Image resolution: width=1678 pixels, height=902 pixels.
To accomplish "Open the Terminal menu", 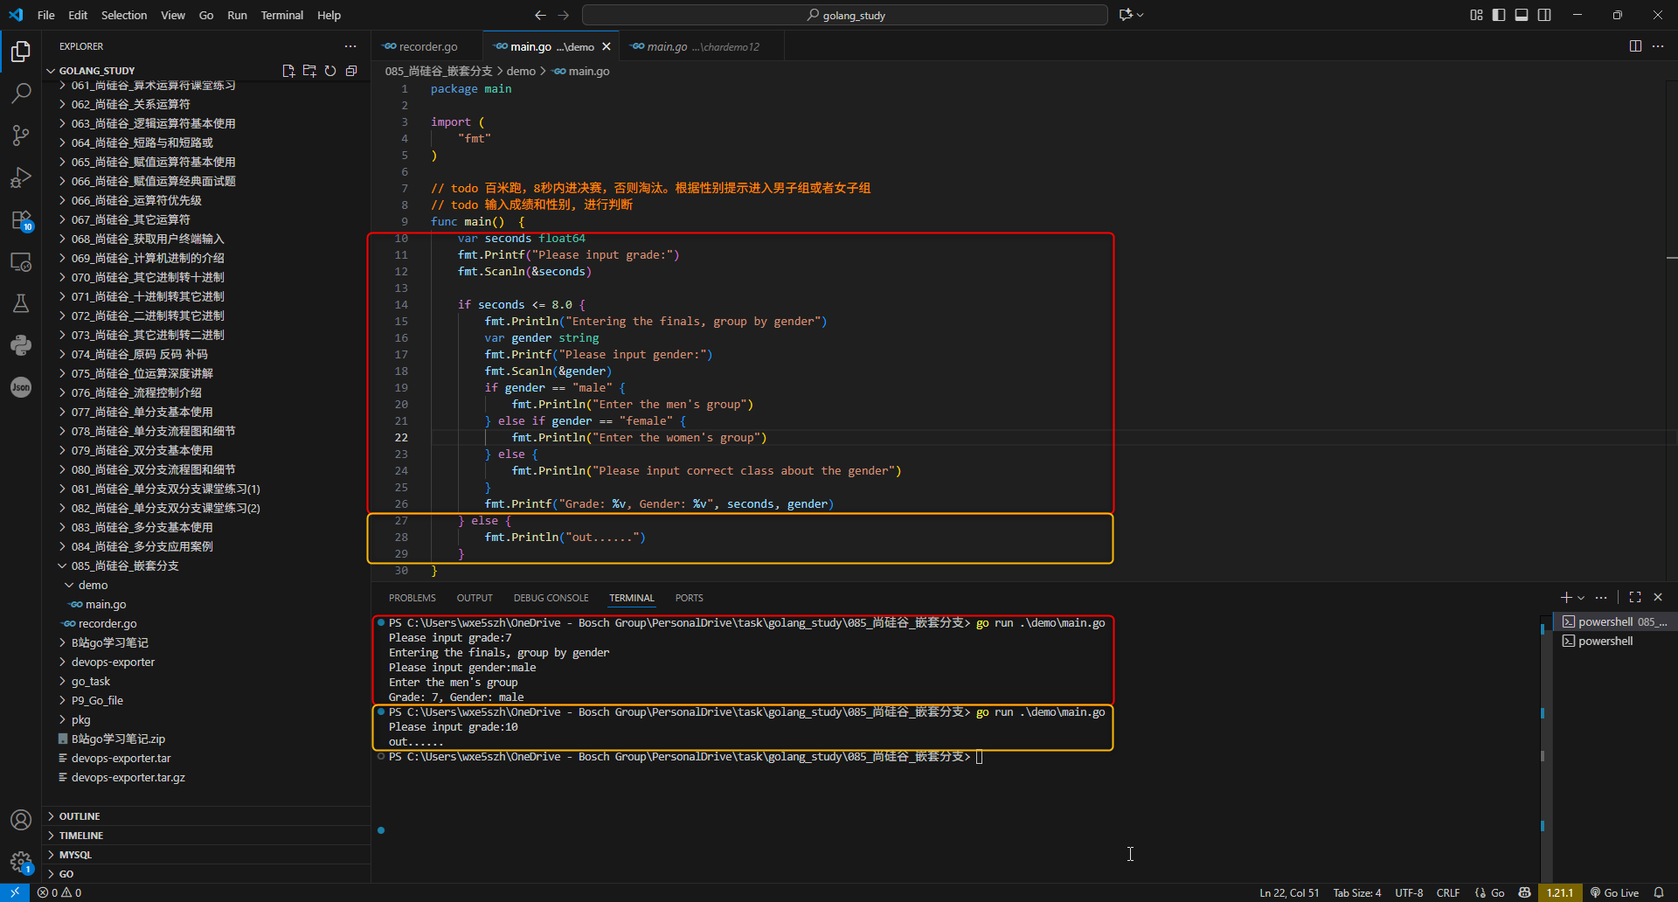I will 282,15.
